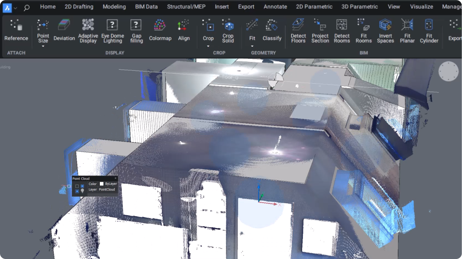Activate the Align tool
462x259 pixels.
tap(184, 30)
